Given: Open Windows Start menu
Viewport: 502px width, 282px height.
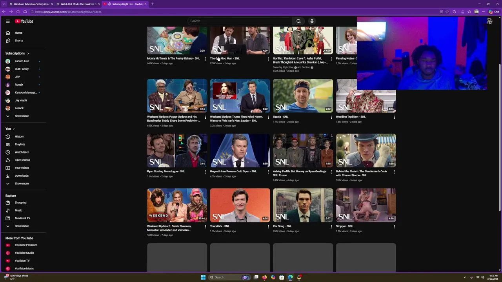Looking at the screenshot, I should pos(203,277).
